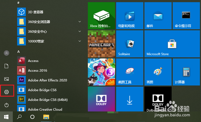Click the Access 2016 app icon
This screenshot has height=122, width=201.
[x=21, y=70]
